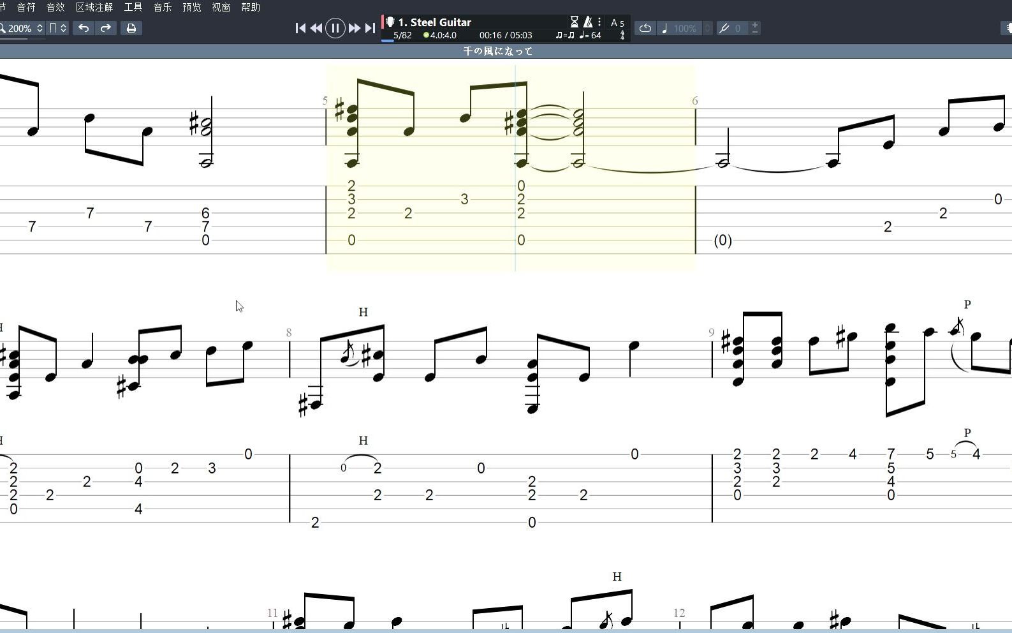This screenshot has height=633, width=1012.
Task: Click the (0) tied note in bar 6 tab
Action: coord(722,241)
